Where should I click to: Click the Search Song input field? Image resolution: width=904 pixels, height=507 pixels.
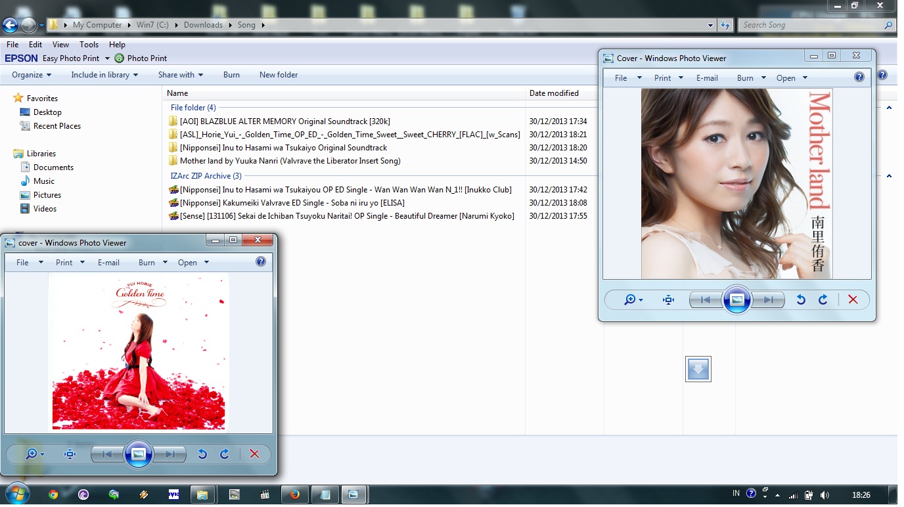(811, 26)
